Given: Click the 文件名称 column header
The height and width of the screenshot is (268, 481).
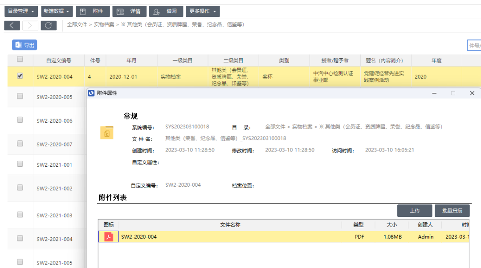Looking at the screenshot, I should tap(230, 225).
